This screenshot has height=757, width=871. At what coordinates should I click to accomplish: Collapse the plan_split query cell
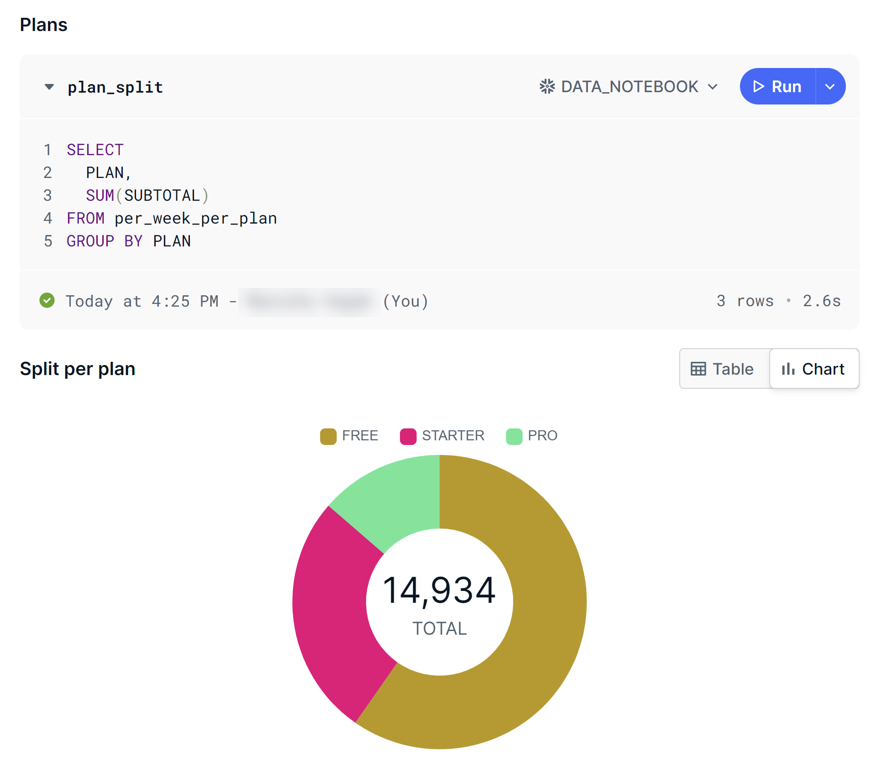pos(49,87)
